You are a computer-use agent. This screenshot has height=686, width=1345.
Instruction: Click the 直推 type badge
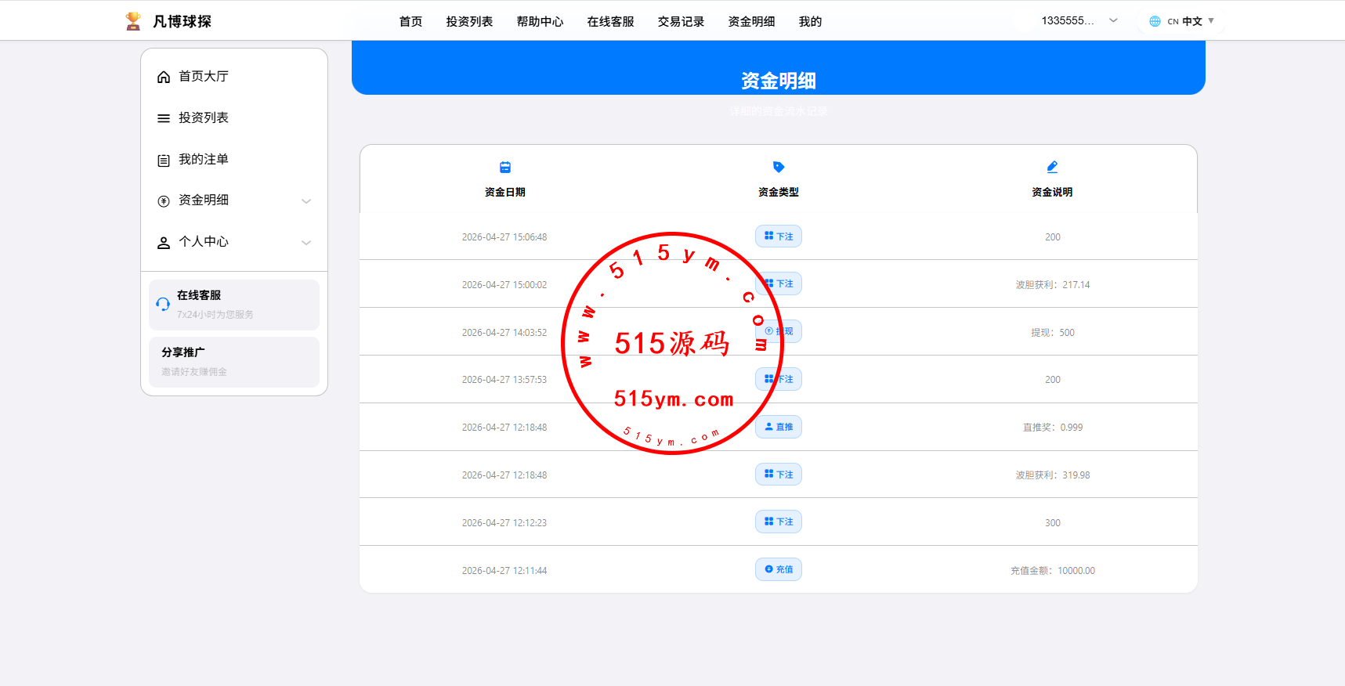(779, 427)
